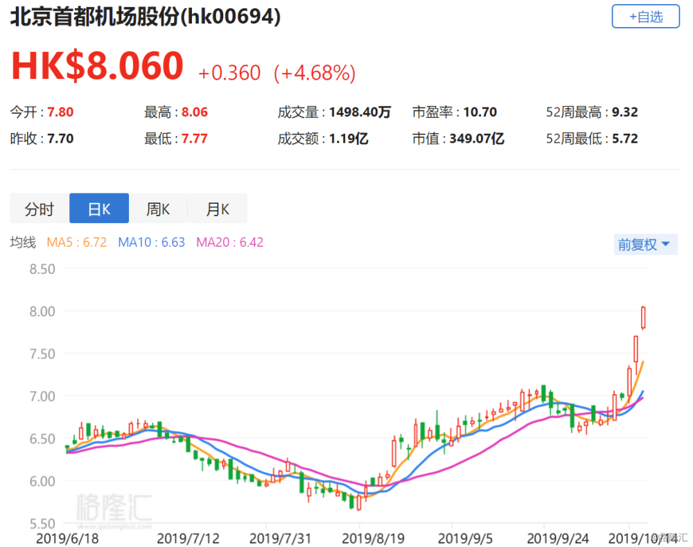Screen dimensions: 693x547
Task: Click the +自选 add to watchlist button
Action: pos(645,17)
